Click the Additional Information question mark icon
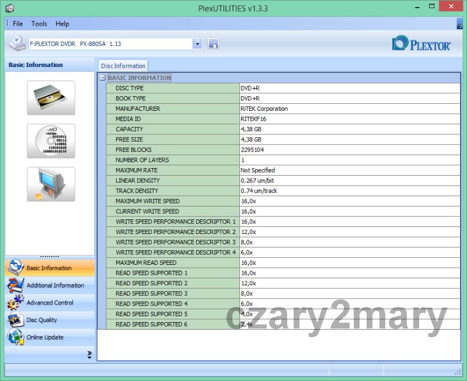Image resolution: width=467 pixels, height=381 pixels. coord(16,285)
